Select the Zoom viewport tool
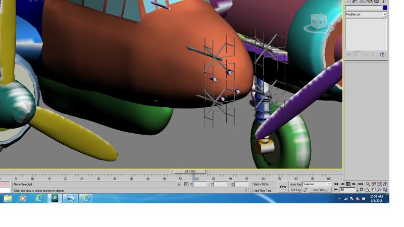404x227 pixels. coord(368,184)
